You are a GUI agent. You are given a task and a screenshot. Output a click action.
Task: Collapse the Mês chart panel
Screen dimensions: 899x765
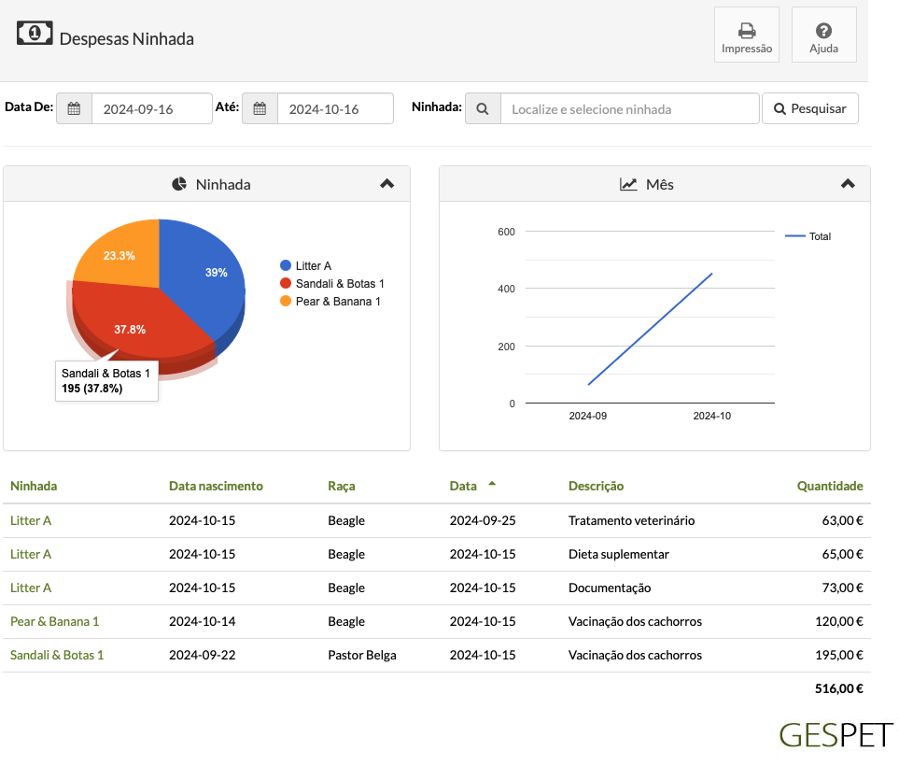pos(848,183)
